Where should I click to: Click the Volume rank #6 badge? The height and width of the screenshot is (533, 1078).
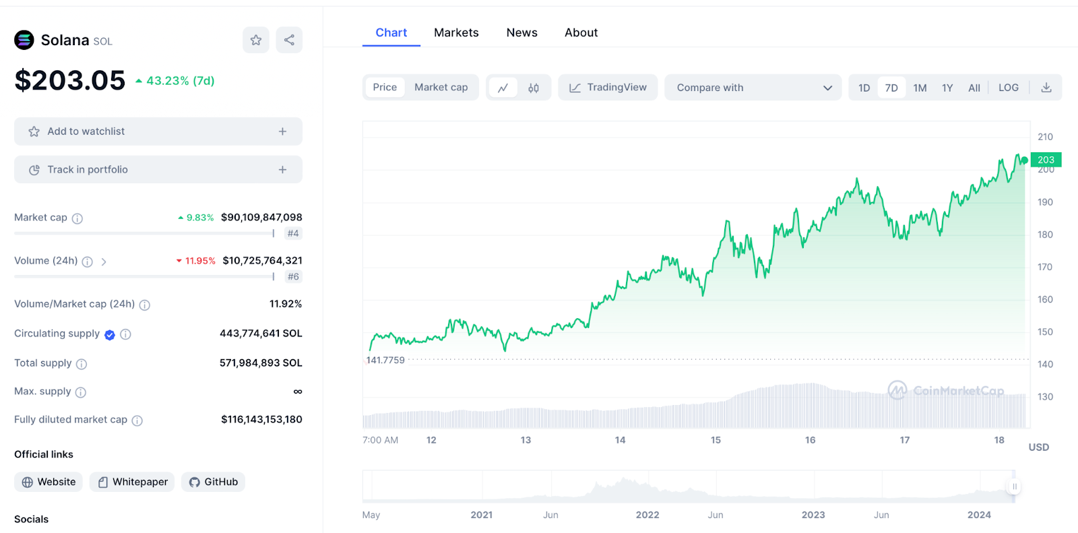(293, 277)
